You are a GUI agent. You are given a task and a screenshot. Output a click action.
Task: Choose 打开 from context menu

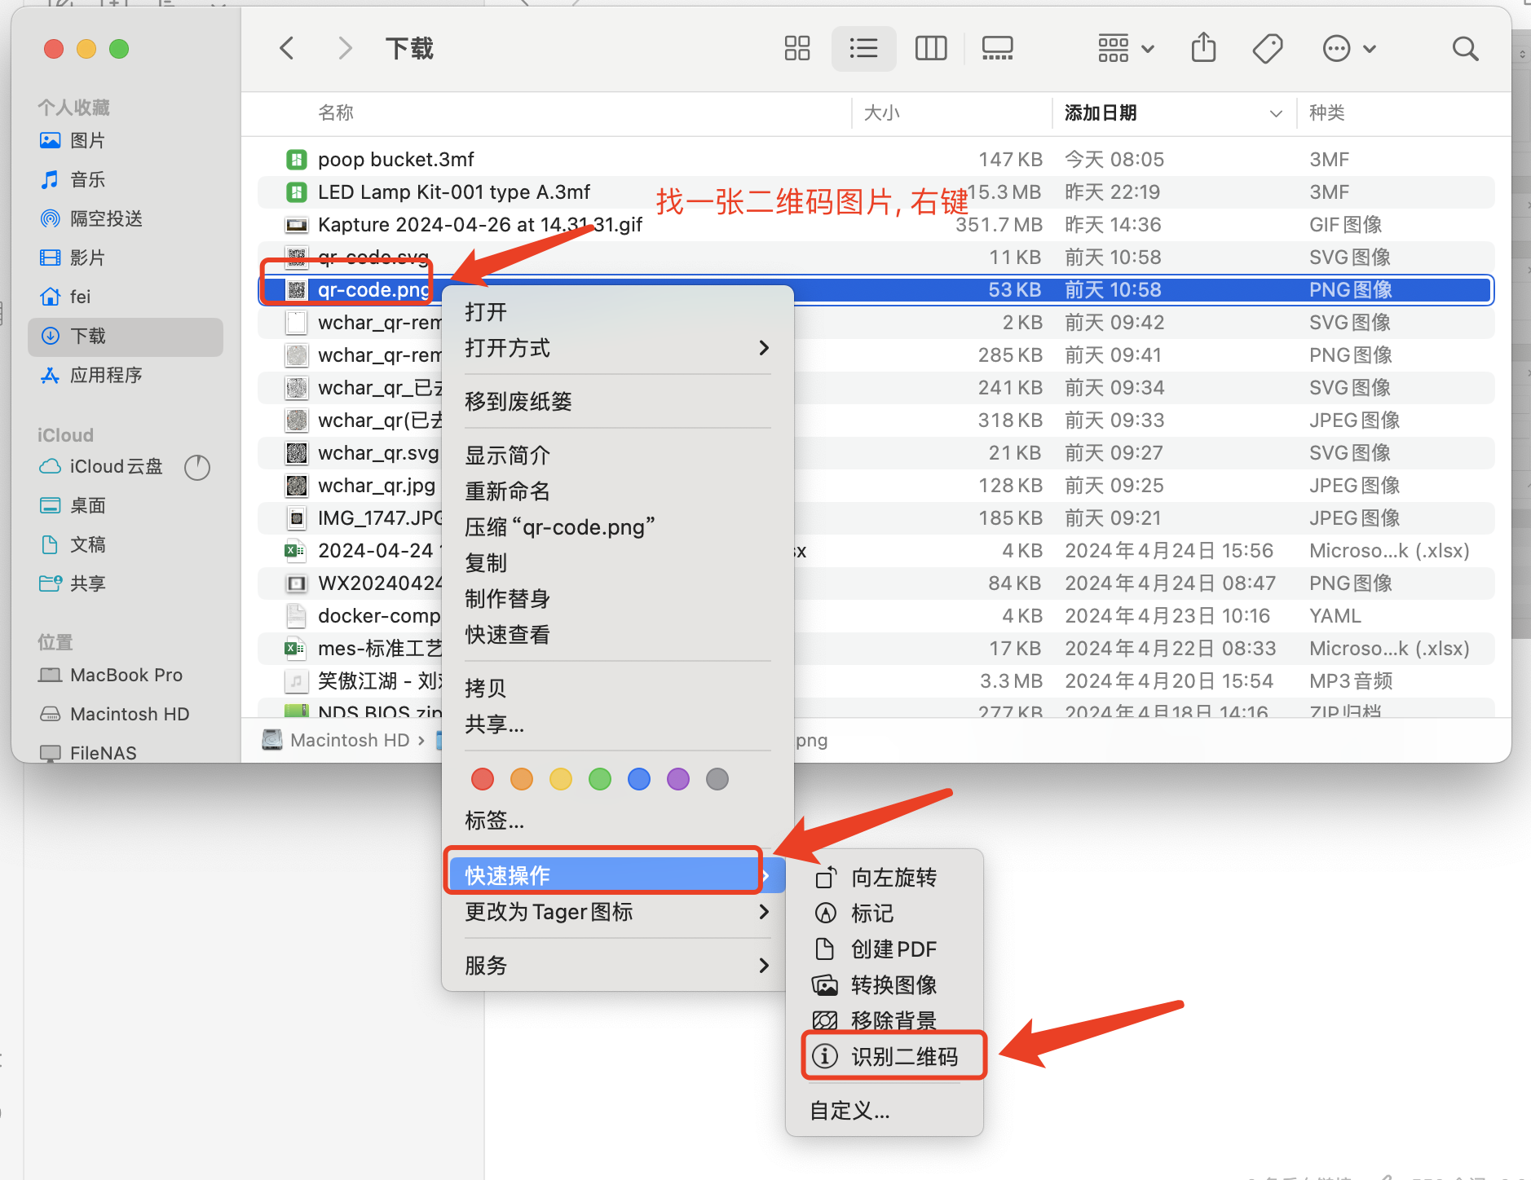617,312
